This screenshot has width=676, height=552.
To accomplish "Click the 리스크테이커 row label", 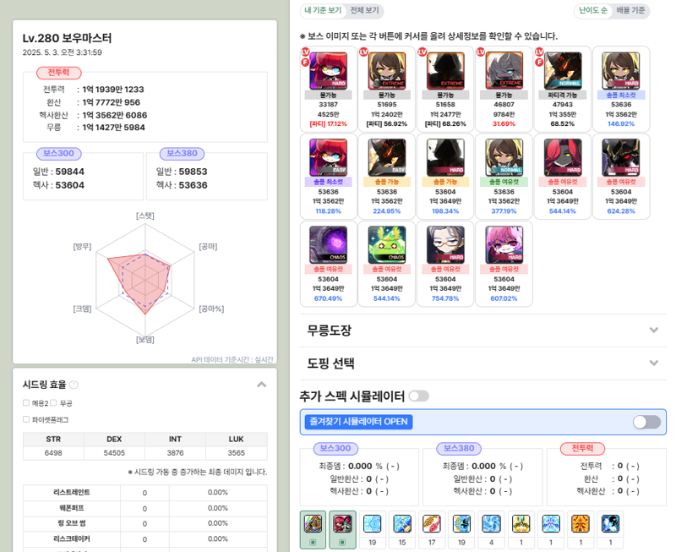I will click(72, 538).
